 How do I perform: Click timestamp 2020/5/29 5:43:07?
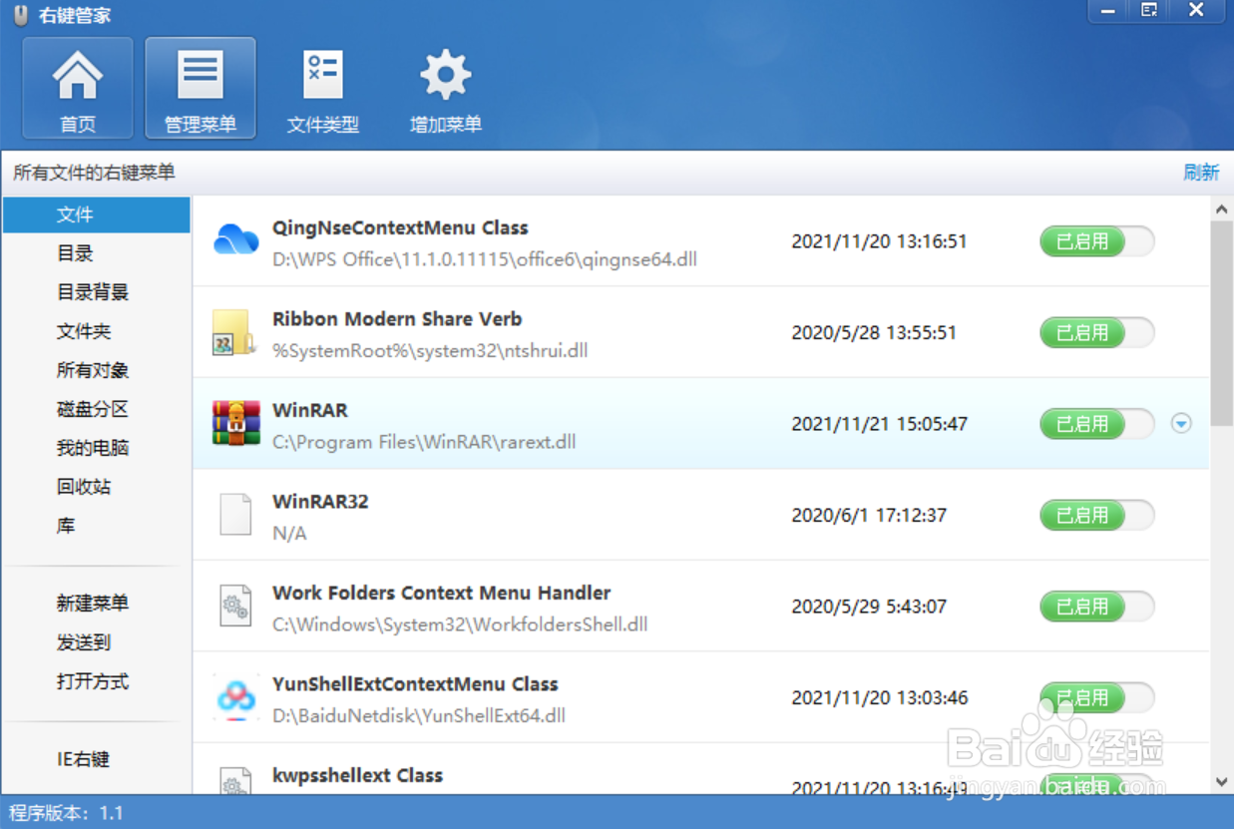[x=869, y=606]
